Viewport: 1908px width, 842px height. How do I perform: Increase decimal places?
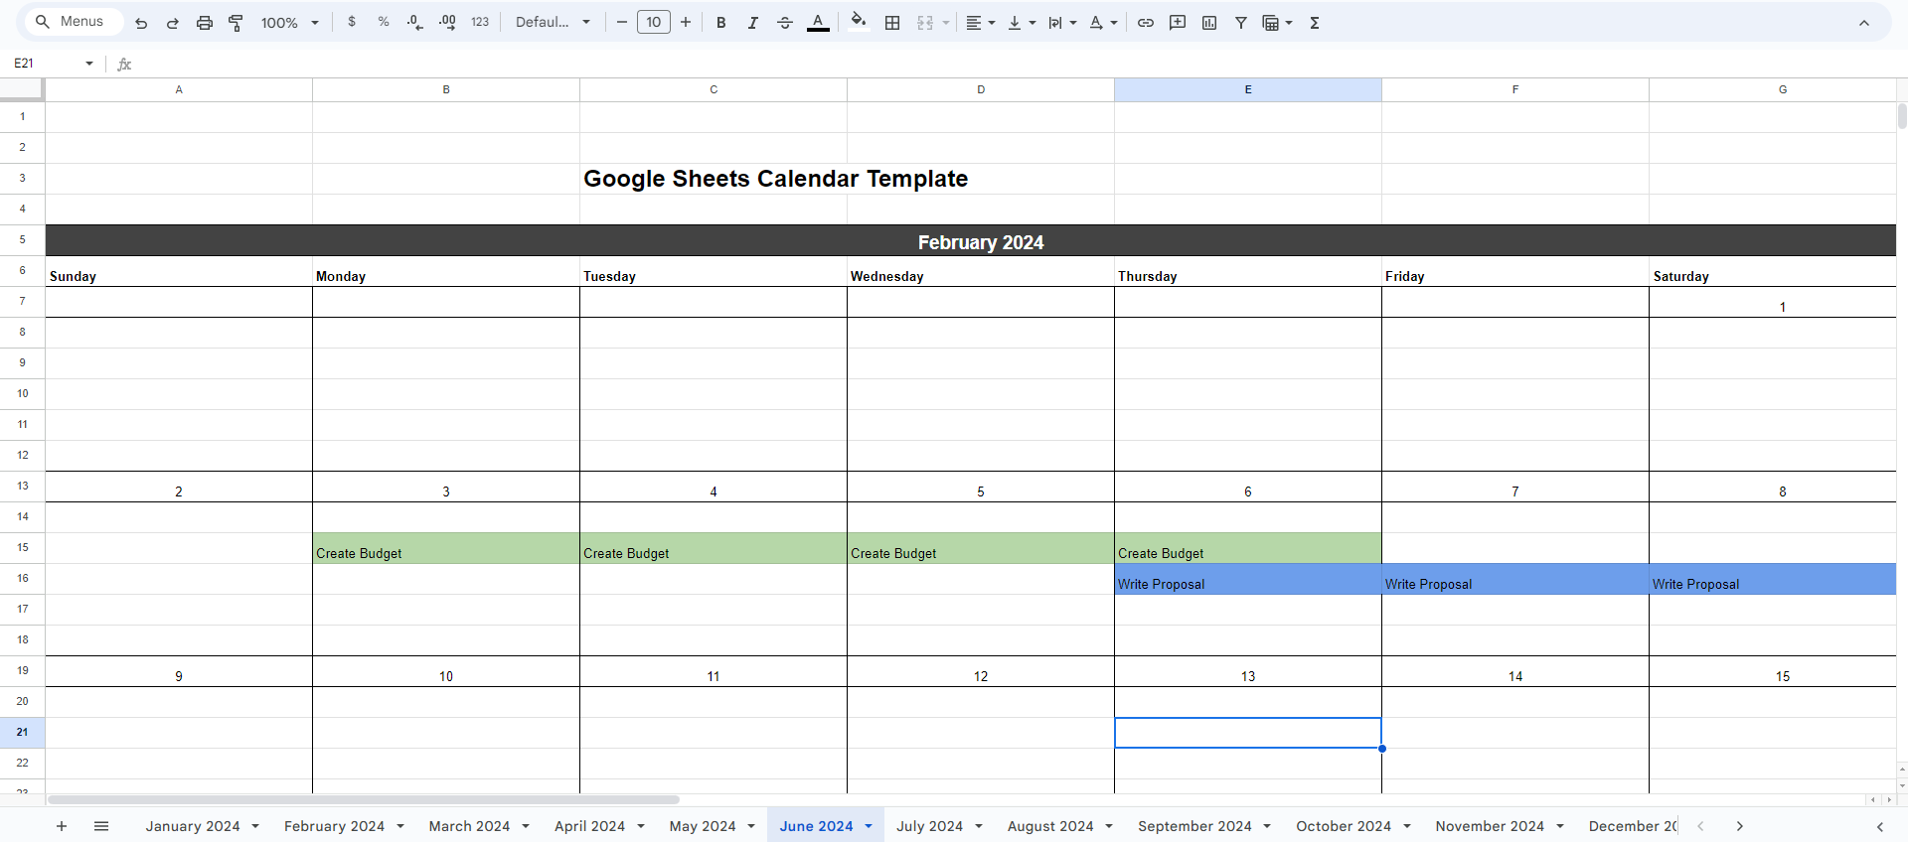(x=447, y=22)
